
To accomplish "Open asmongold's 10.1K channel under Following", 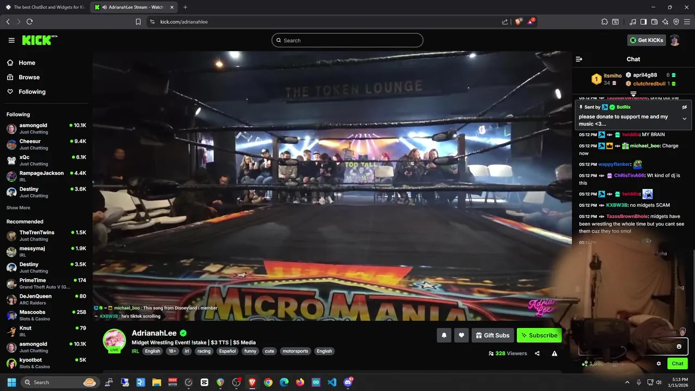I will coord(46,129).
